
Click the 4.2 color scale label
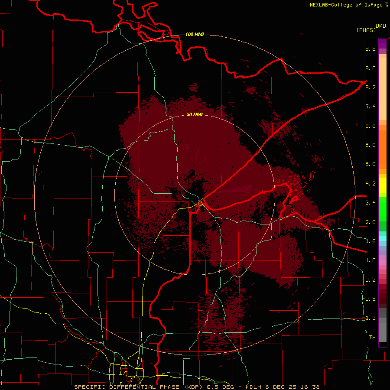(x=370, y=184)
